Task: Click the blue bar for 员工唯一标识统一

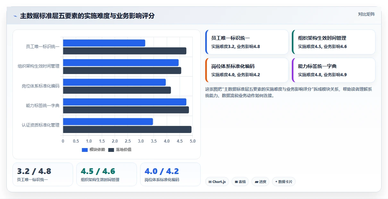Action: tap(104, 43)
